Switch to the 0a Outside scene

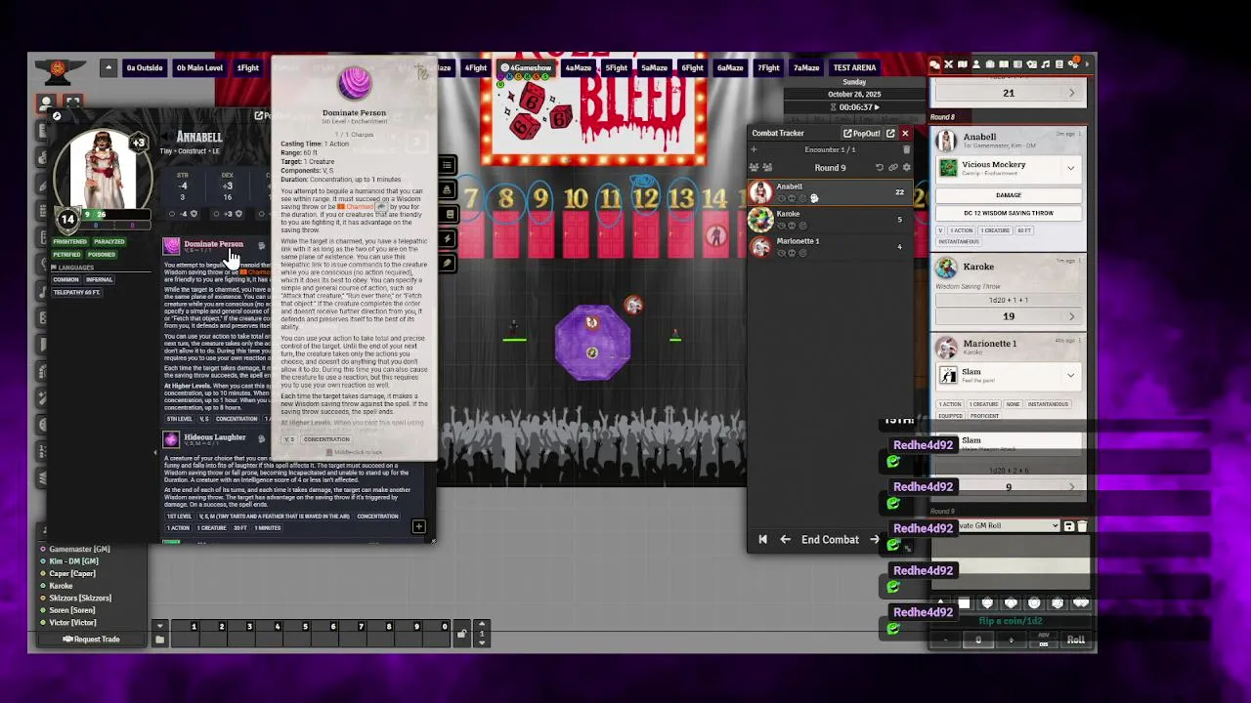click(144, 67)
